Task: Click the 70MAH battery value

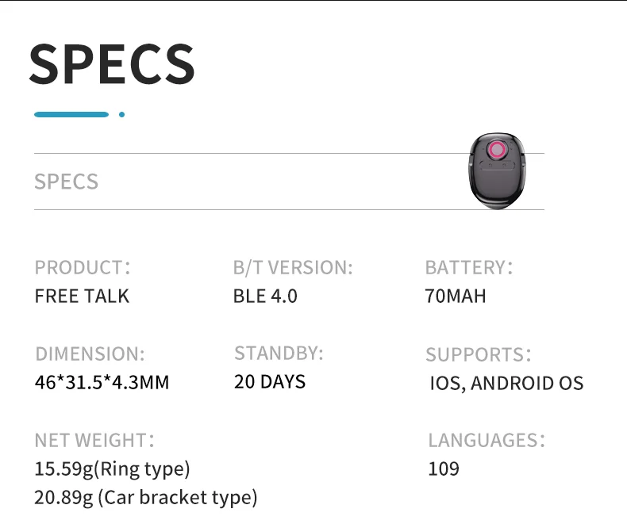Action: pos(456,296)
